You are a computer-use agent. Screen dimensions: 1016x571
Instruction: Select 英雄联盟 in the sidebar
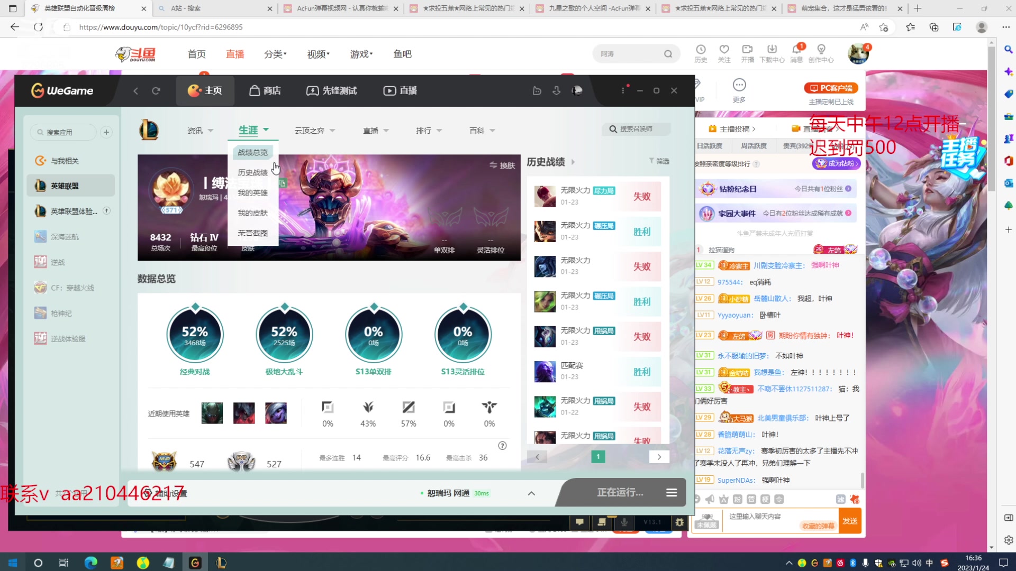pos(71,186)
